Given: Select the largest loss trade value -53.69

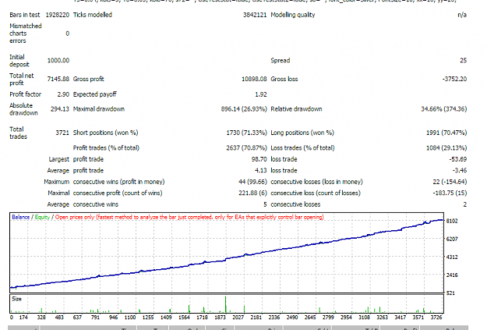Looking at the screenshot, I should point(458,159).
